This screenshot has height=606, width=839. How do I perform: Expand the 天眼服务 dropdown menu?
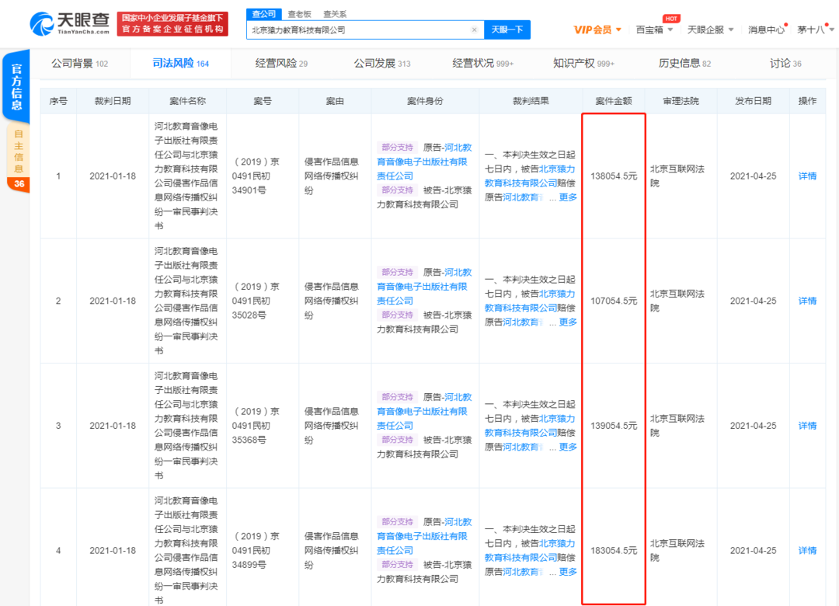click(708, 30)
